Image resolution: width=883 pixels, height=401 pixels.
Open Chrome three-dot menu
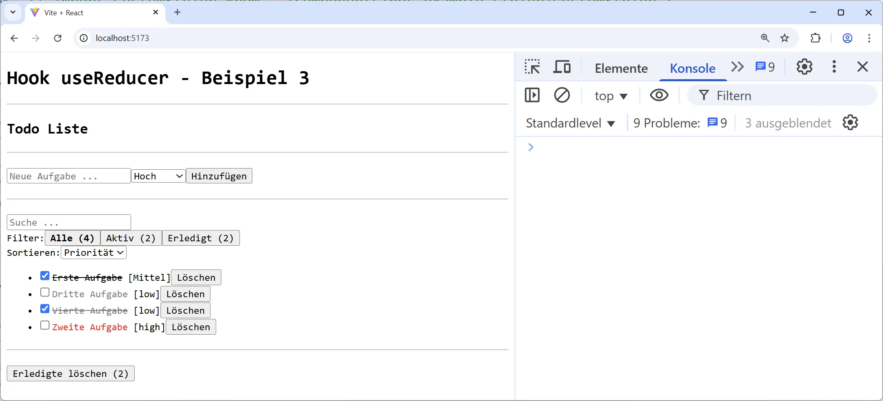[869, 38]
